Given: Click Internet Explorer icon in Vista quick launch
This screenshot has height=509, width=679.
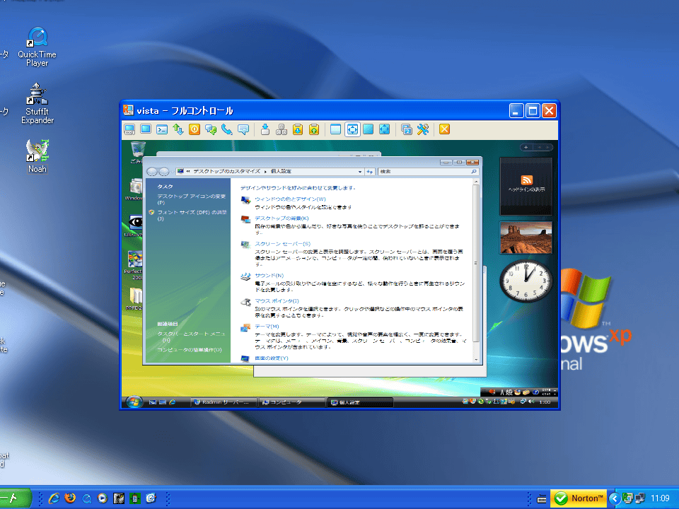Looking at the screenshot, I should point(173,402).
